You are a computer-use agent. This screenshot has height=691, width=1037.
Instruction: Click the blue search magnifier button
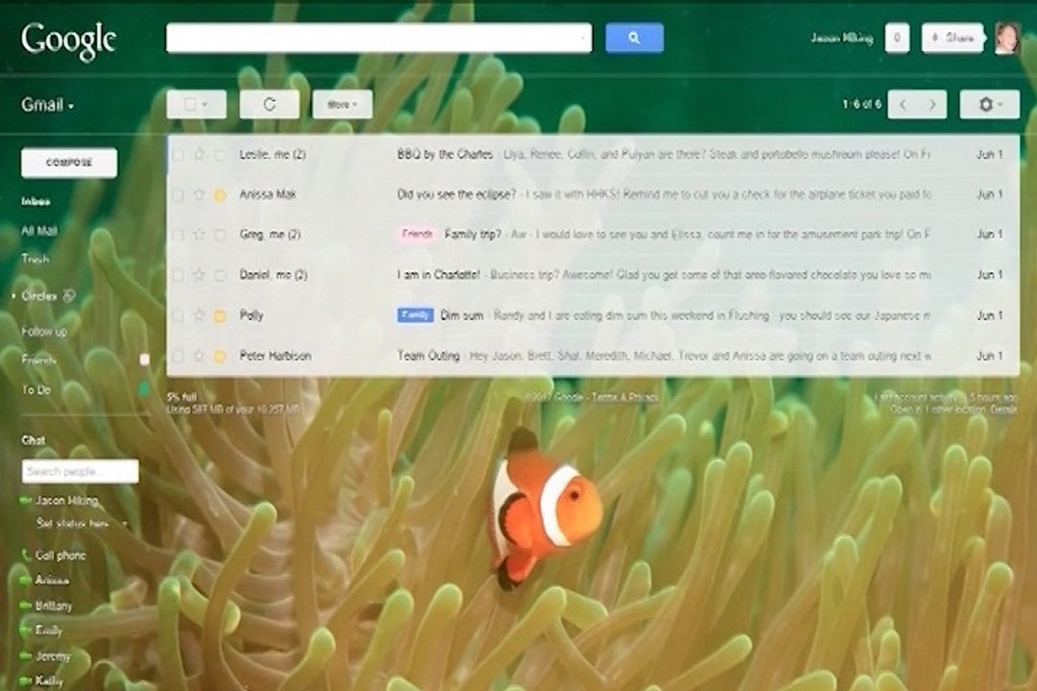634,37
